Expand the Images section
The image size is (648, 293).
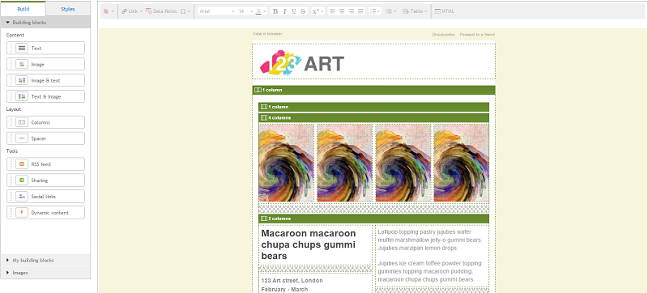45,273
